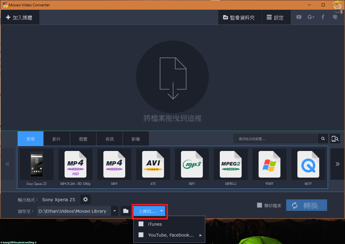This screenshot has width=345, height=244.
Task: Switch to the Images (影像) tab
Action: tap(136, 139)
